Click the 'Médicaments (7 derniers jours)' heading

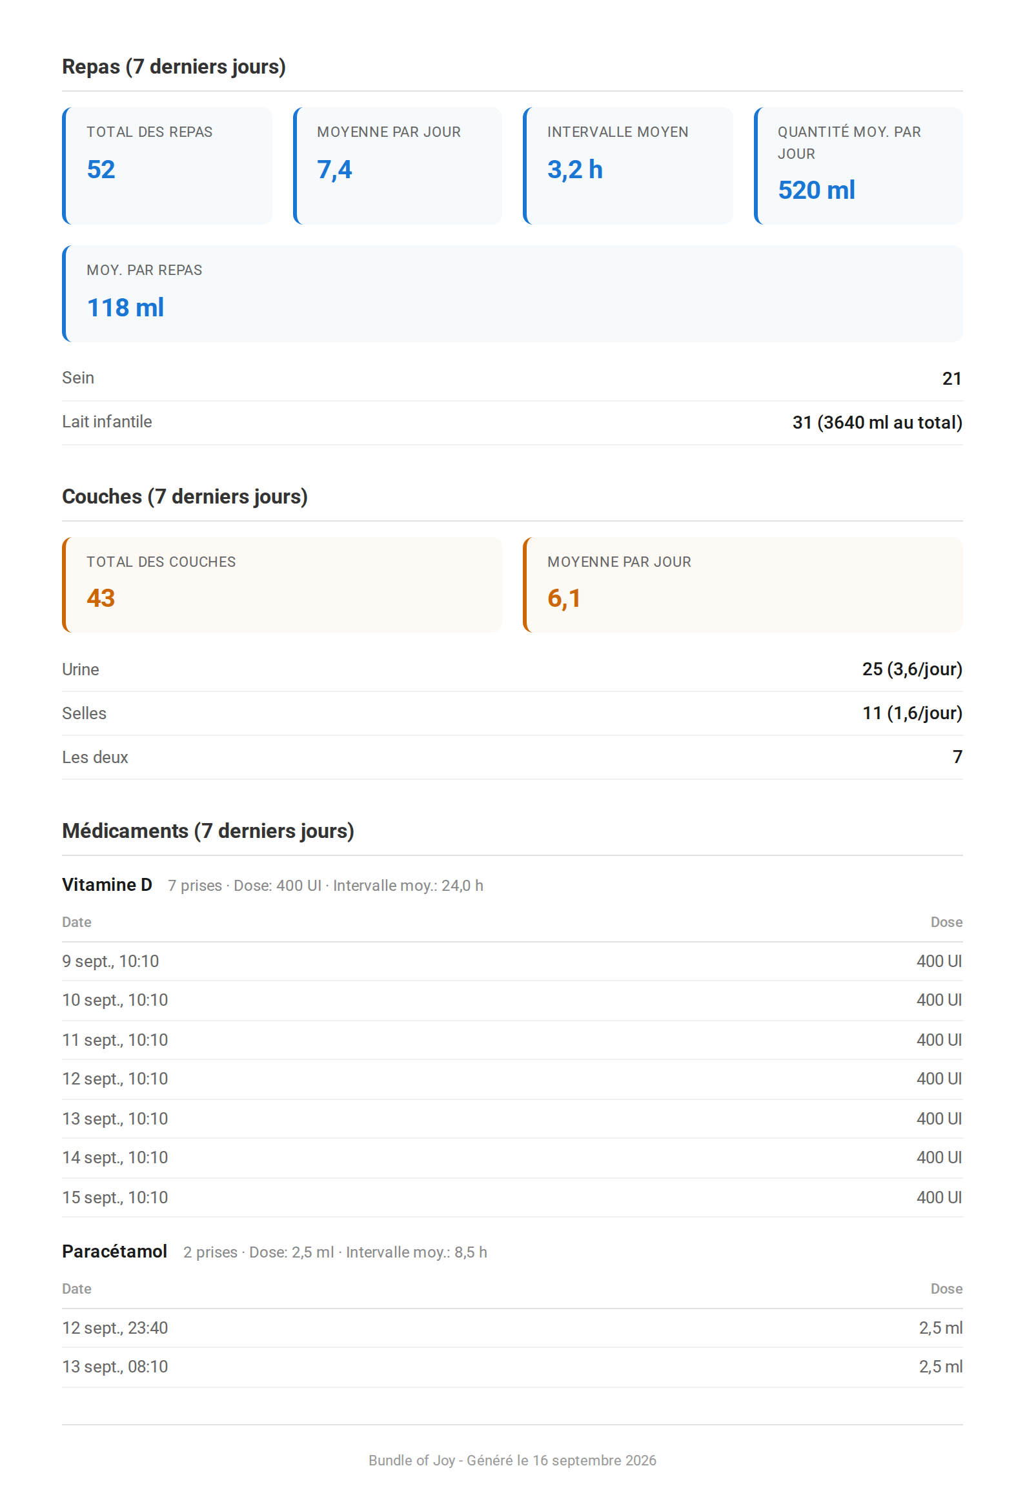208,831
